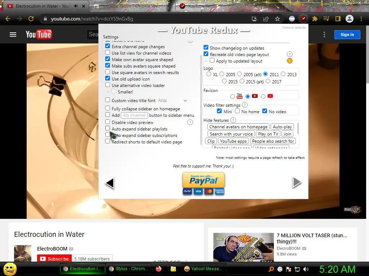The height and width of the screenshot is (276, 369).
Task: Click the YouTube Redux extension icon
Action: [303, 19]
